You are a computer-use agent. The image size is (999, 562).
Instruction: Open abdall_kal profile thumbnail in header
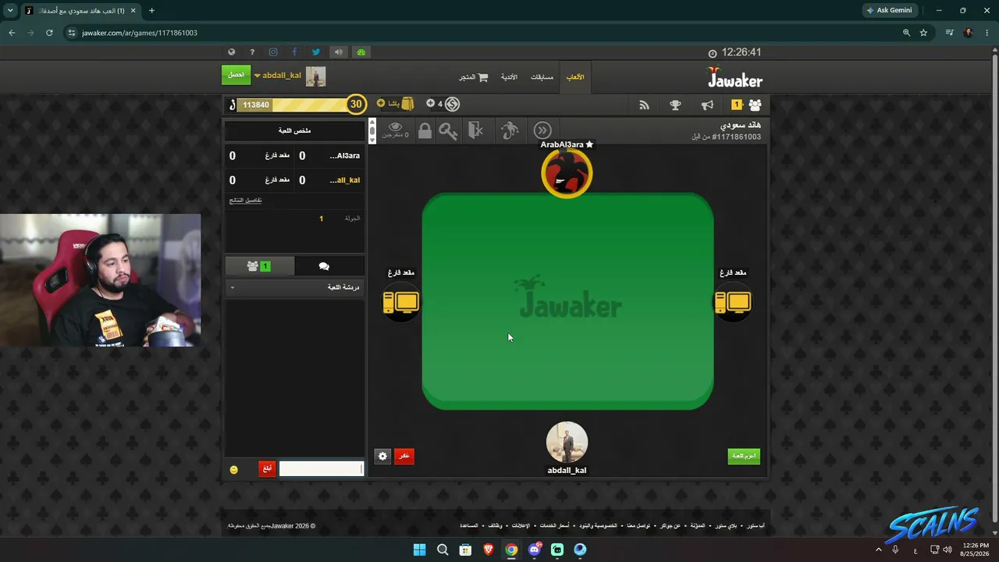click(x=315, y=76)
